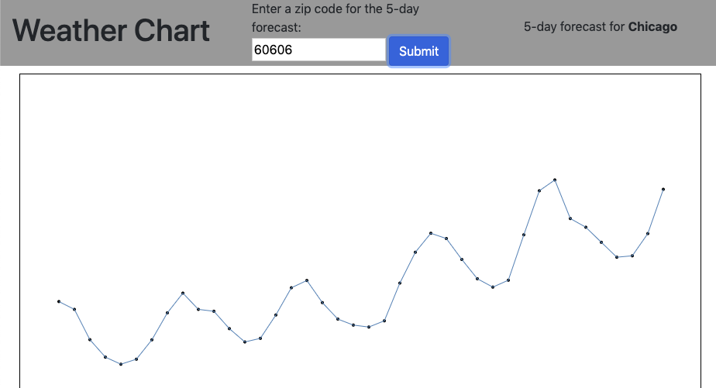Select the last data point on the line chart
Image resolution: width=716 pixels, height=388 pixels.
pos(663,190)
